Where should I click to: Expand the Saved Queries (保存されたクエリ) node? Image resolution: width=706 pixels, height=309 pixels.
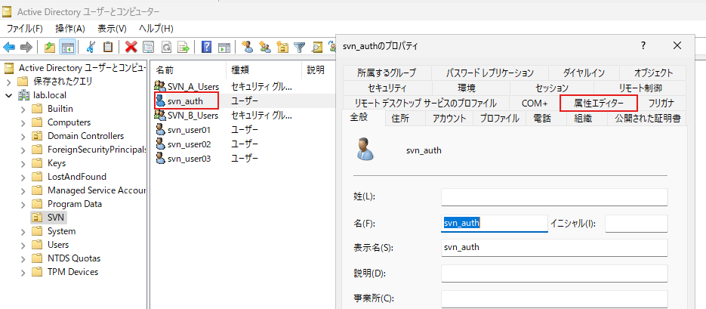(x=8, y=82)
